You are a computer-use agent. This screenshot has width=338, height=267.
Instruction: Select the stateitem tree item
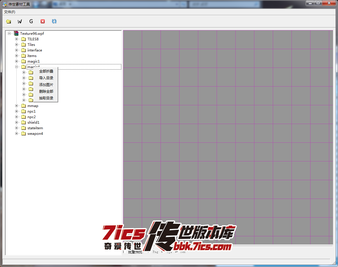pos(35,128)
